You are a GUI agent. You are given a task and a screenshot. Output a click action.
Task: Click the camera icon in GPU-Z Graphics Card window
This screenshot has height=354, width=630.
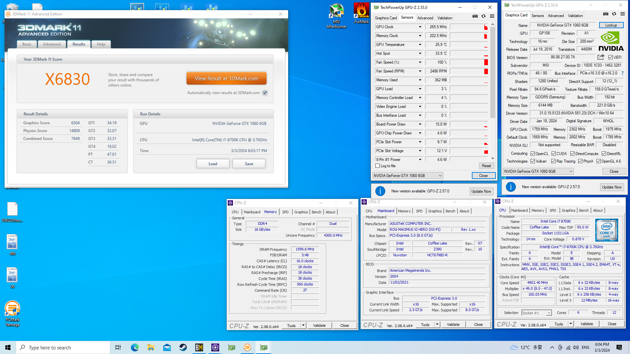click(x=606, y=14)
